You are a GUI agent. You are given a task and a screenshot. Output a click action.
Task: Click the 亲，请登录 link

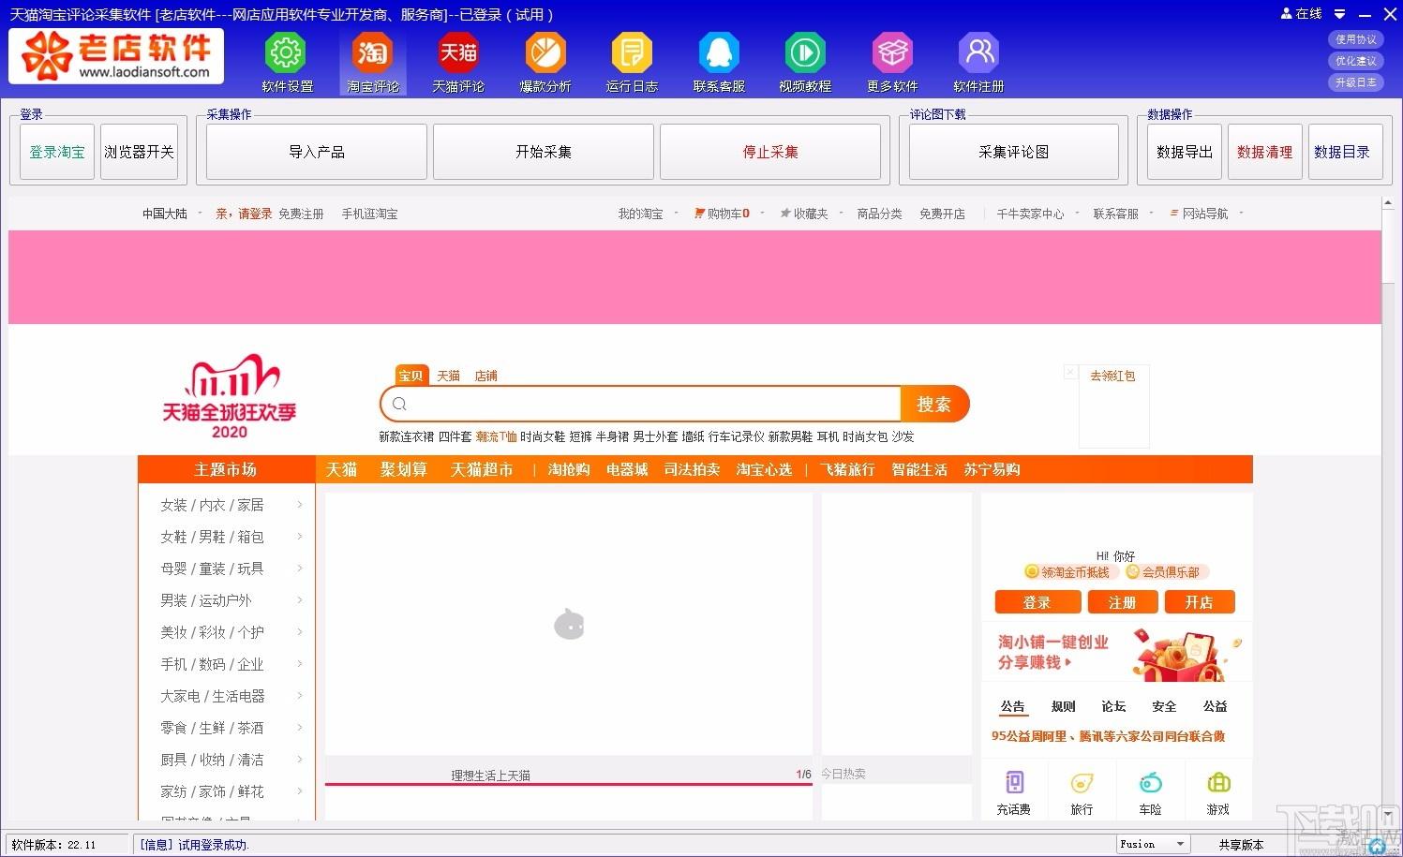(x=244, y=214)
